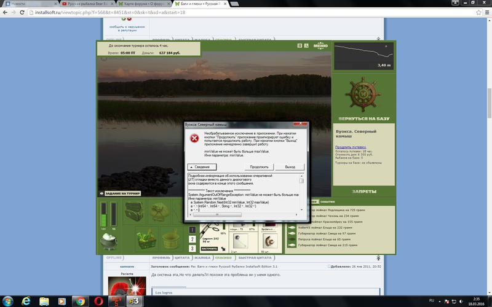Open a new browser tab

coord(234,4)
